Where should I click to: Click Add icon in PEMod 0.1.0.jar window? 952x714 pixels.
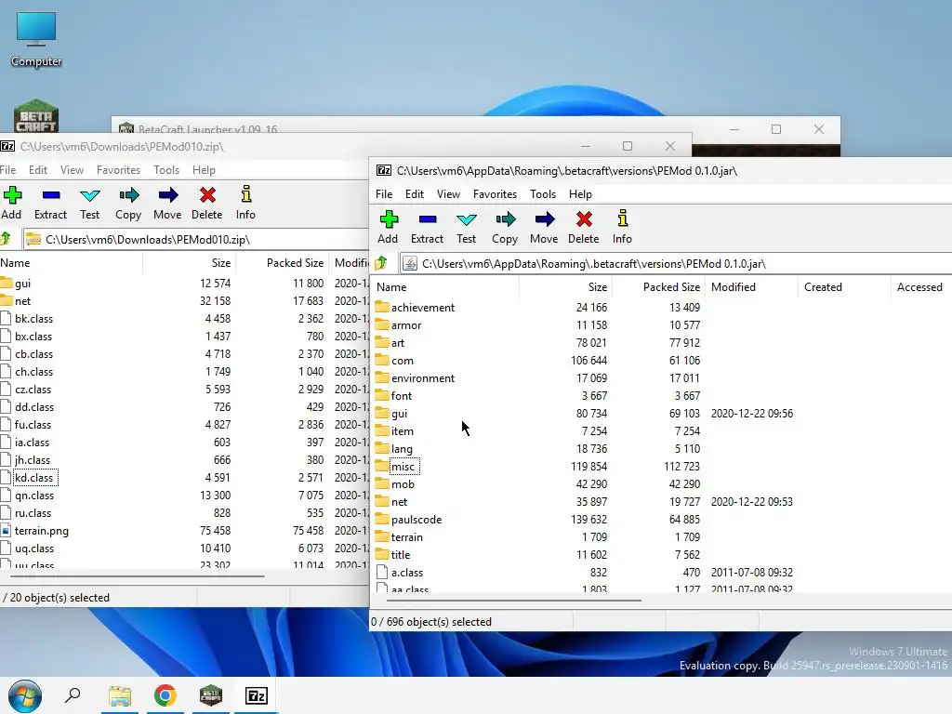coord(389,218)
